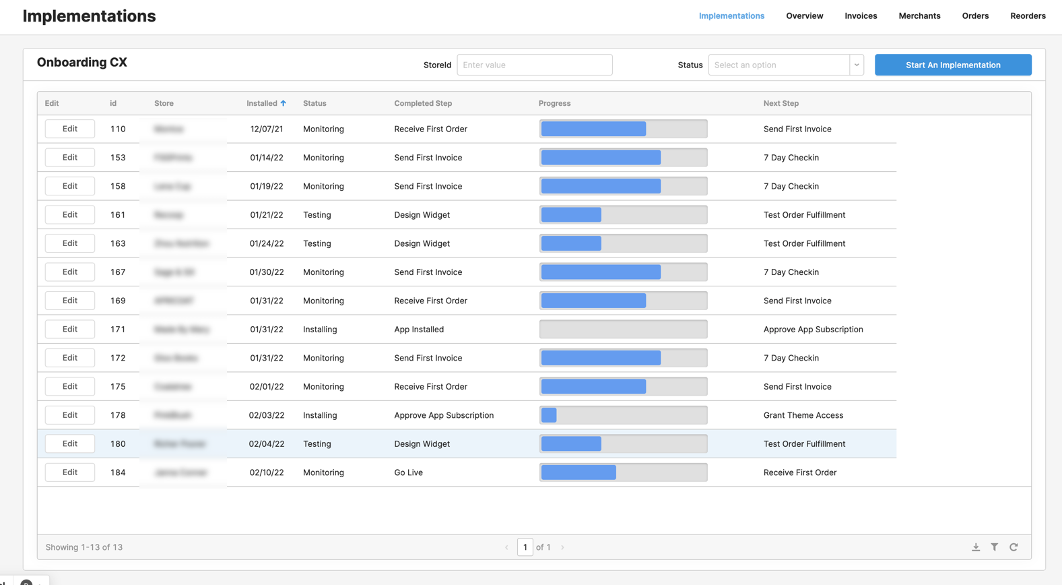The width and height of the screenshot is (1062, 585).
Task: Sort by the Store column header
Action: click(x=164, y=103)
